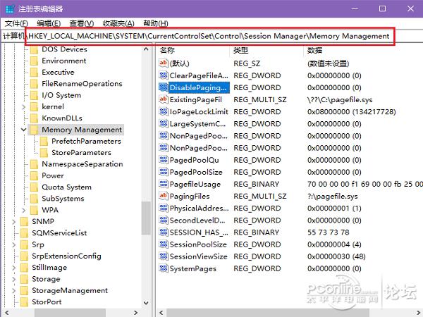Click the StoreParameters folder icon
This screenshot has height=317, width=423.
point(44,153)
